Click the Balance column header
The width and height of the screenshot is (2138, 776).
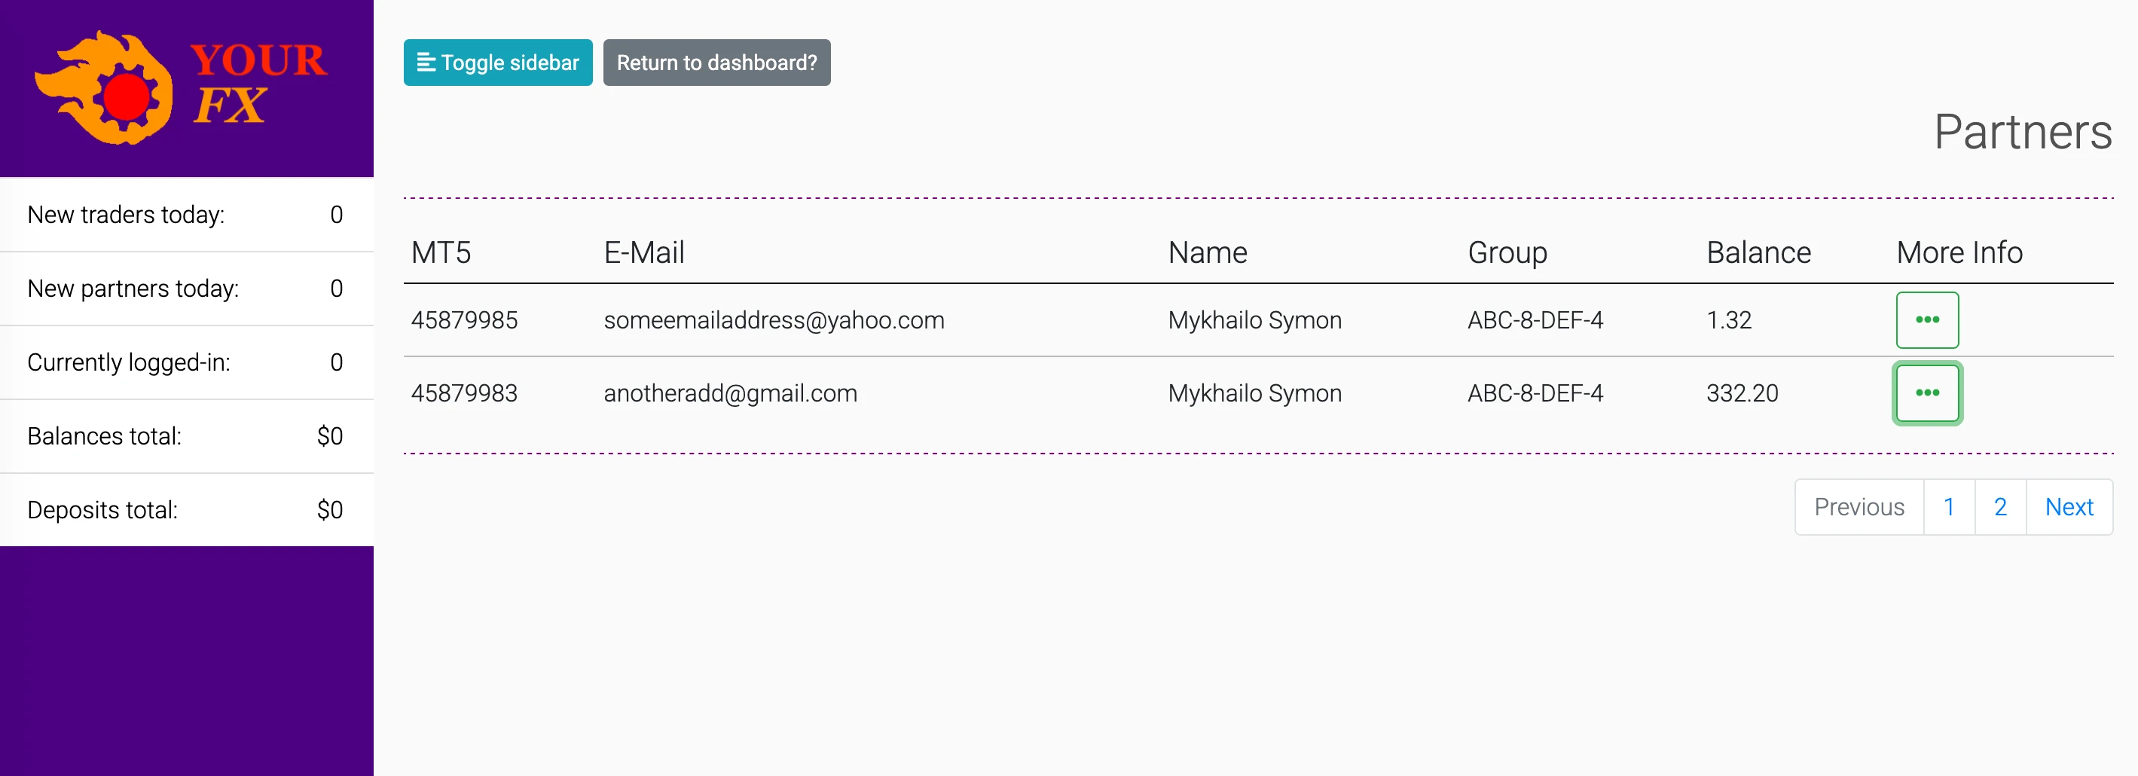coord(1758,252)
